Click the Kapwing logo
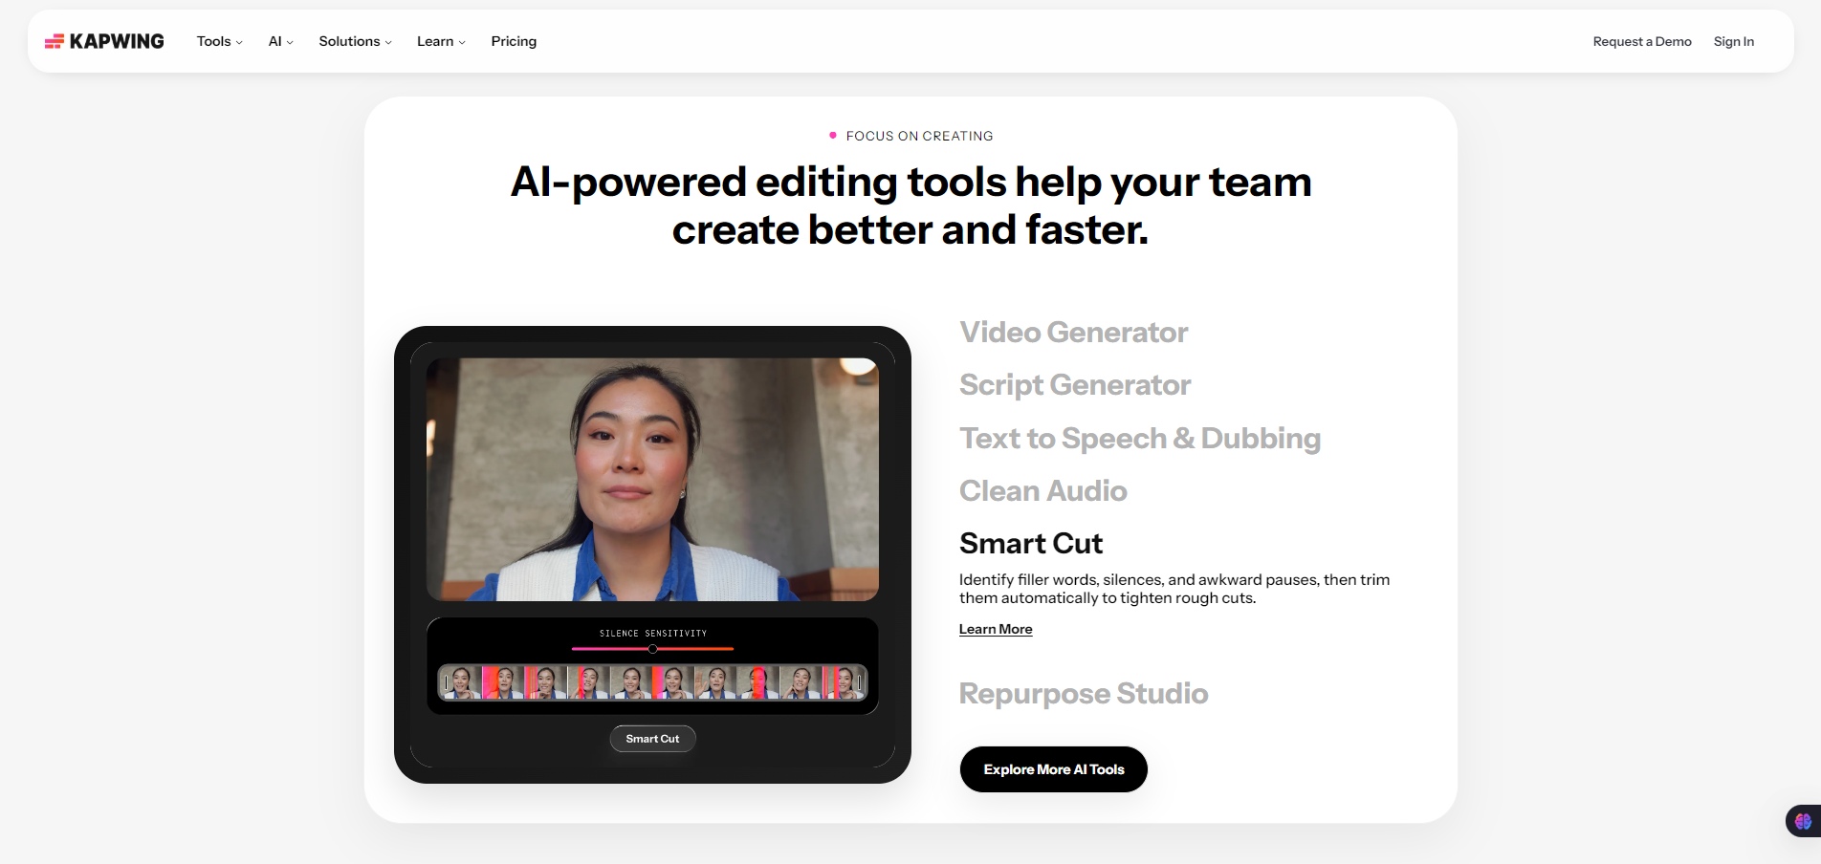The height and width of the screenshot is (864, 1821). (x=104, y=41)
